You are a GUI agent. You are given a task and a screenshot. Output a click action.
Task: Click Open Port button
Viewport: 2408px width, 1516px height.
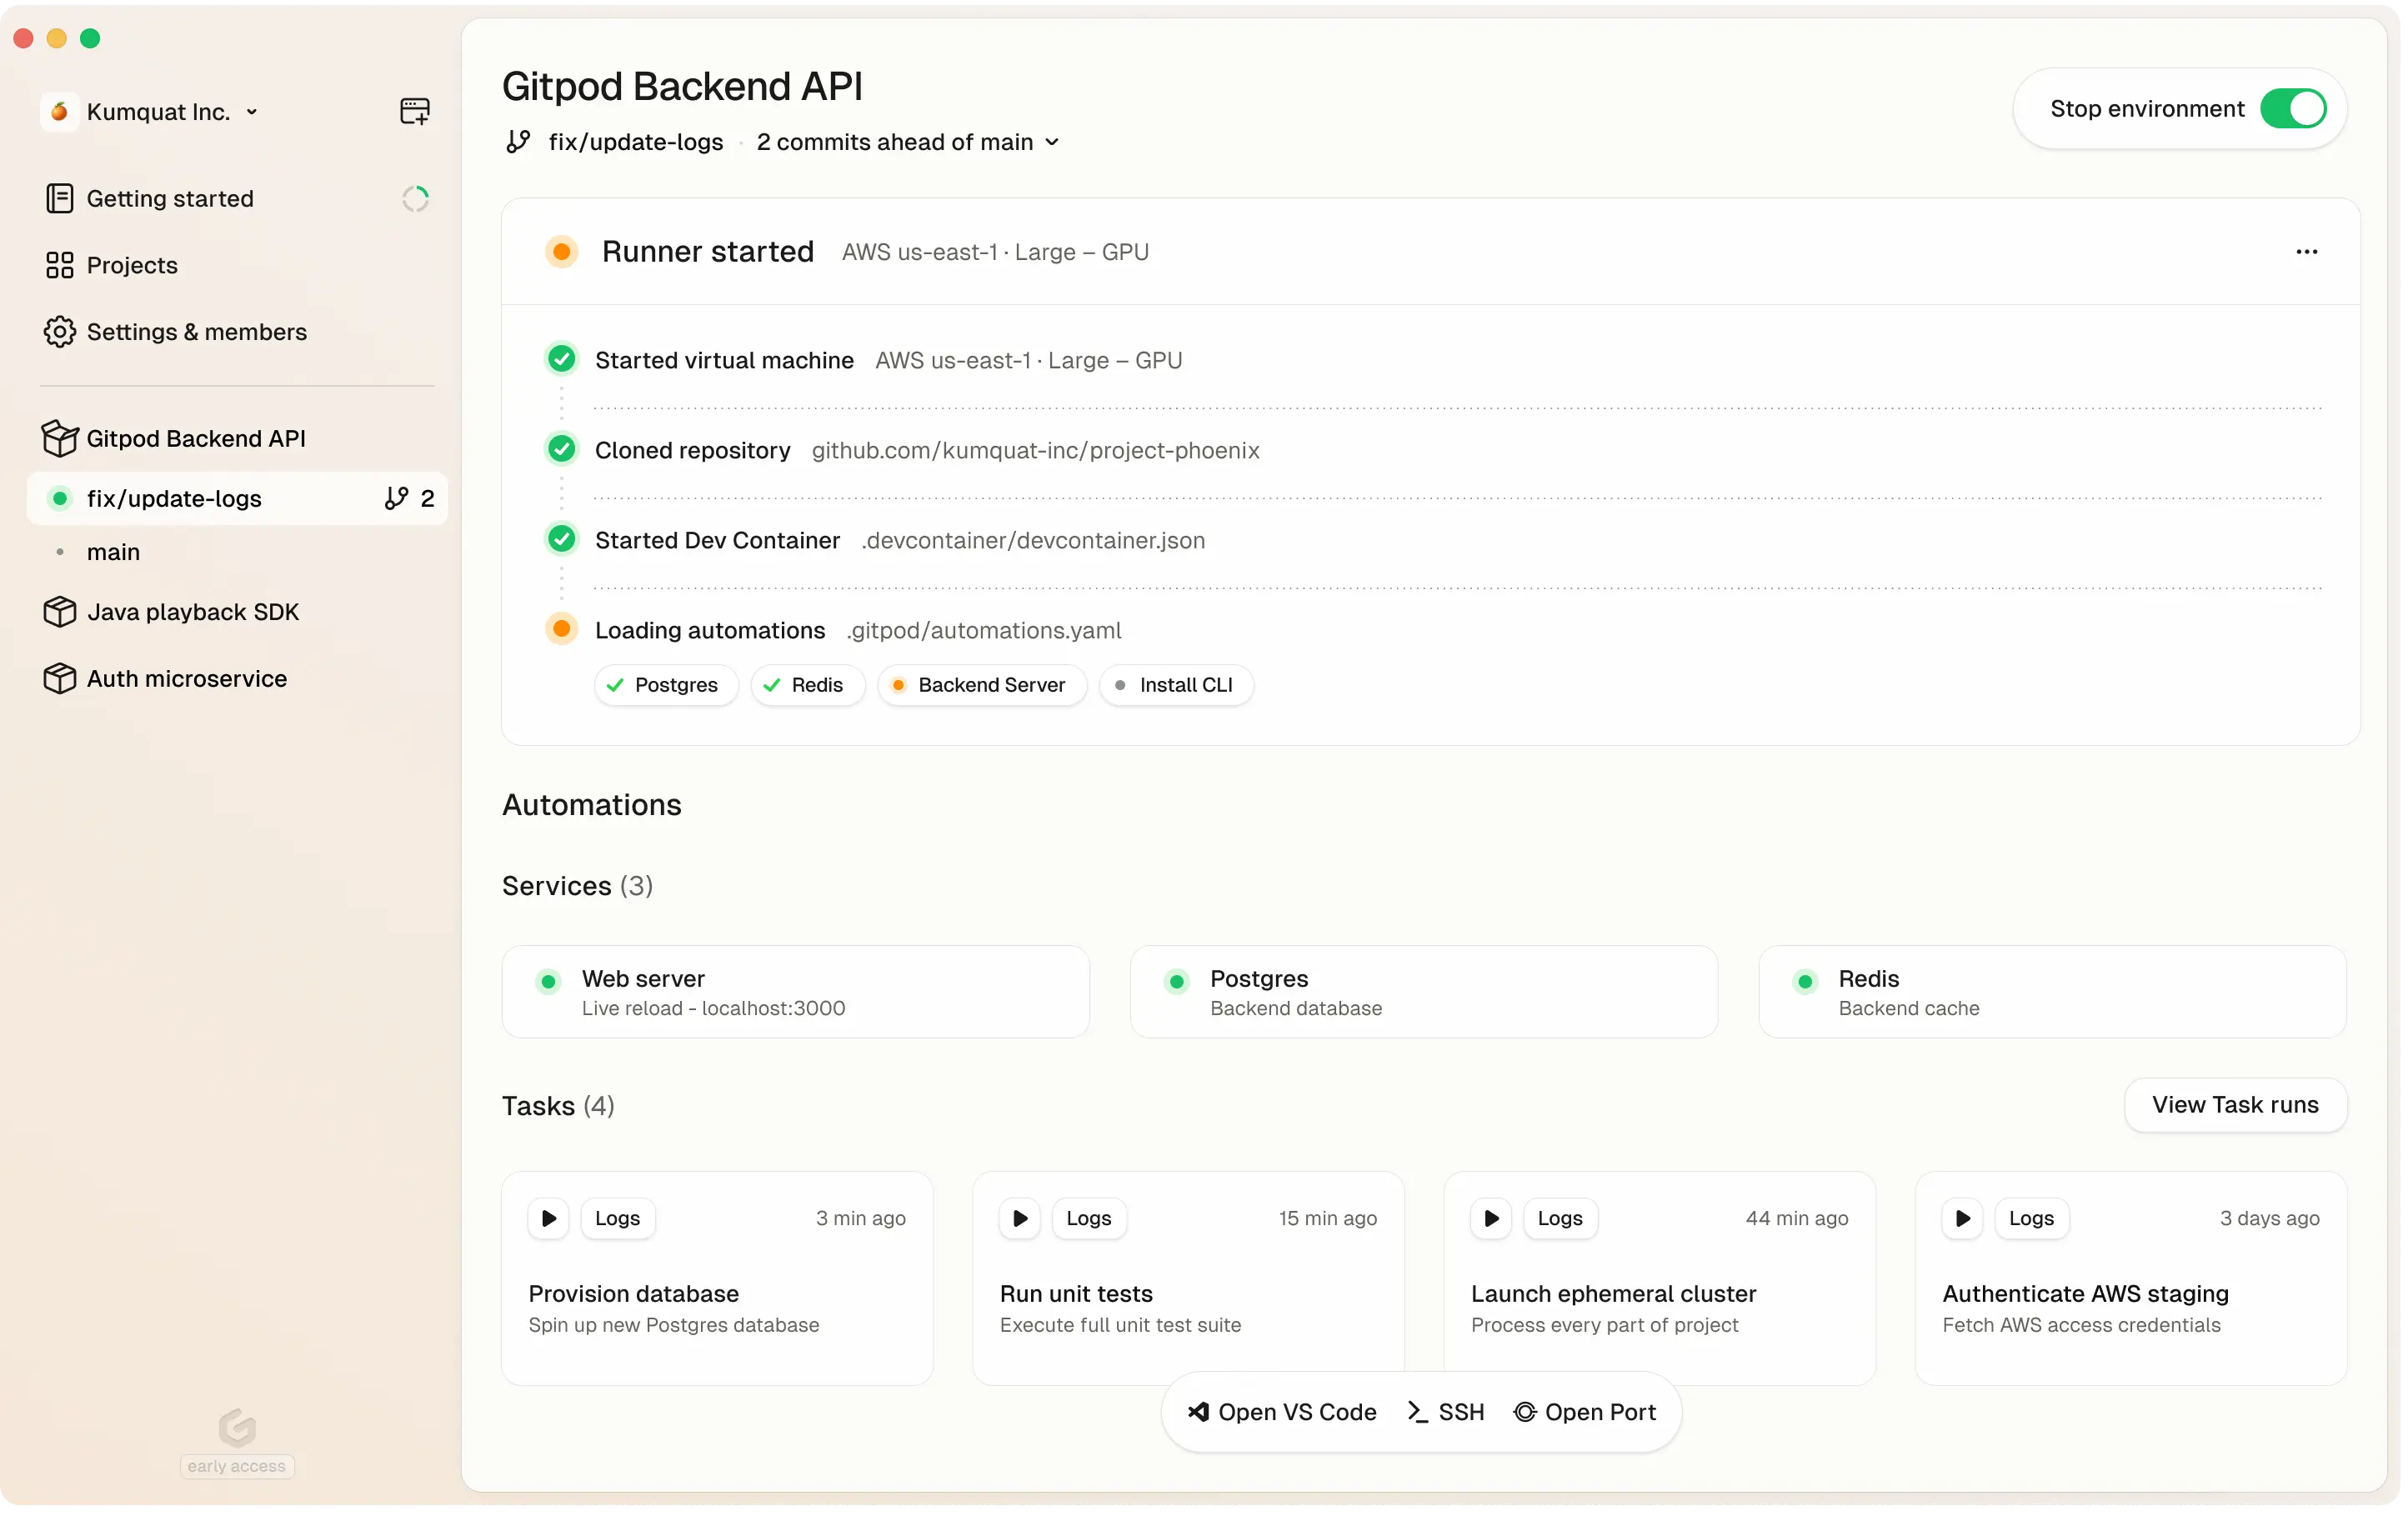1584,1412
